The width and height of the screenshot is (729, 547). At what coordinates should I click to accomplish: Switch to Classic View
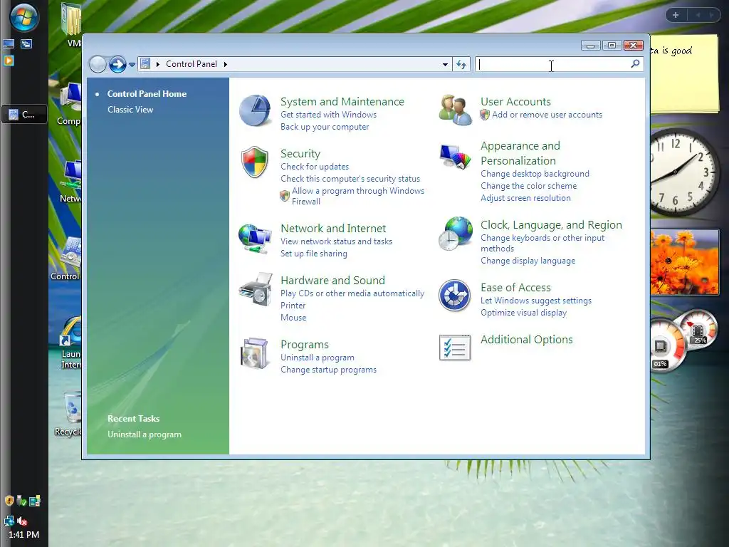click(130, 109)
